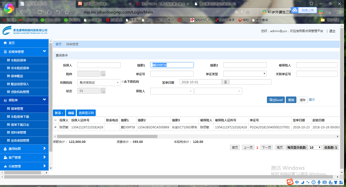The width and height of the screenshot is (346, 187).
Task: Open the 保单配送 sidebar item
Action: [x=24, y=76]
